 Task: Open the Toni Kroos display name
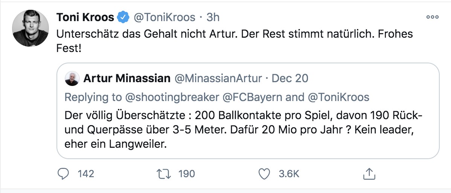click(x=85, y=17)
